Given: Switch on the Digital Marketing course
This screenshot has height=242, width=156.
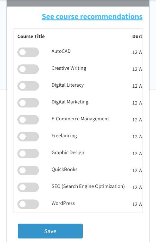Looking at the screenshot, I should tap(28, 103).
